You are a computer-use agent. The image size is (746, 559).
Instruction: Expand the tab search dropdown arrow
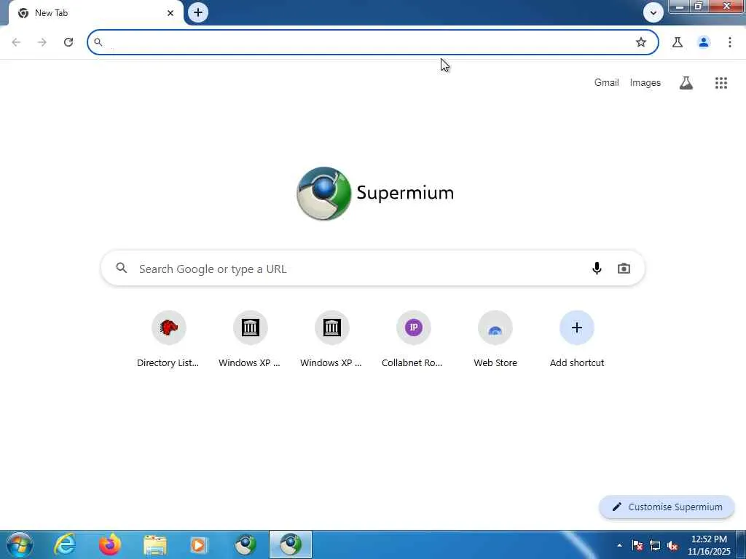click(x=653, y=13)
